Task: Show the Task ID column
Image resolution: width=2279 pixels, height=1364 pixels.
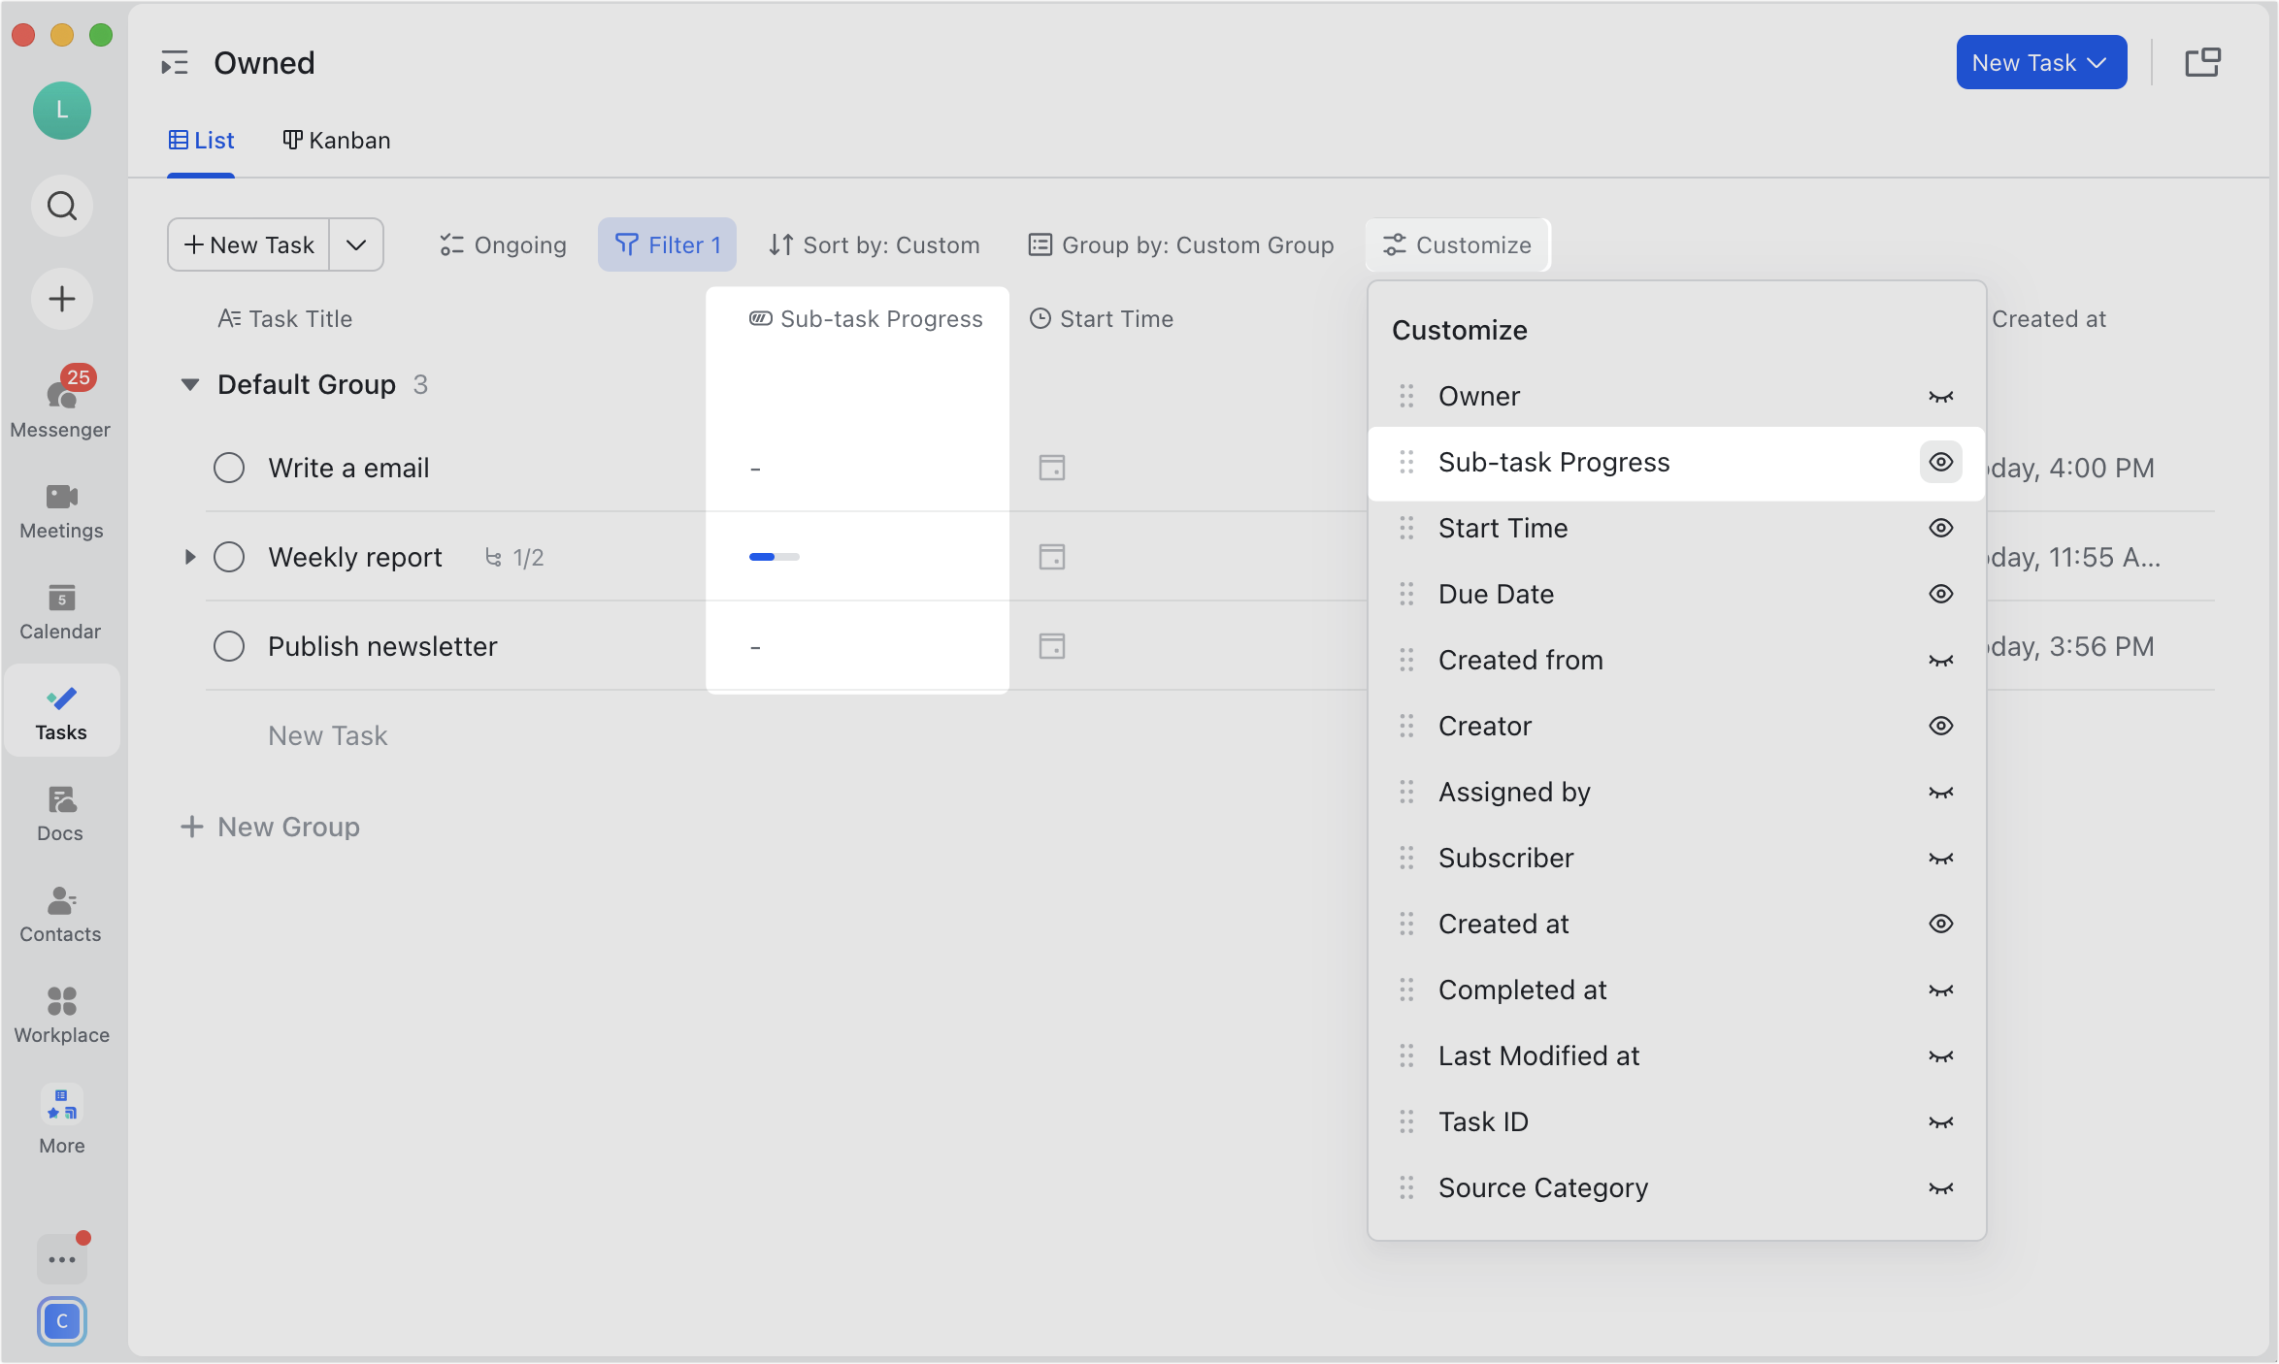Action: 1940,1121
